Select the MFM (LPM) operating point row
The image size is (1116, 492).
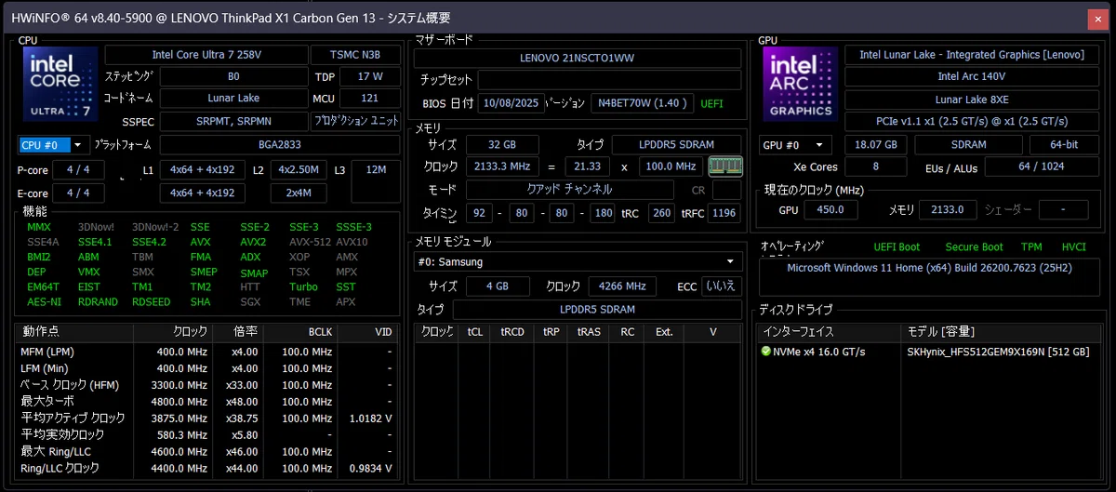tap(207, 352)
